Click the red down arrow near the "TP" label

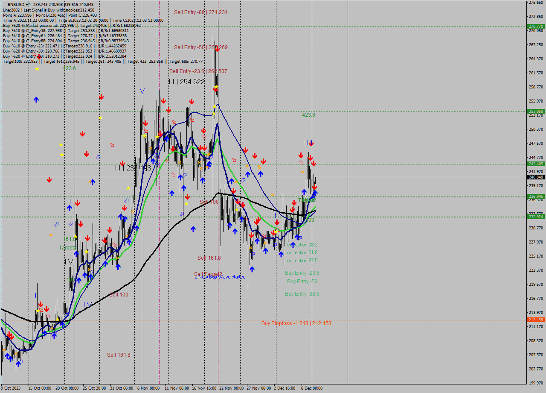pos(315,187)
